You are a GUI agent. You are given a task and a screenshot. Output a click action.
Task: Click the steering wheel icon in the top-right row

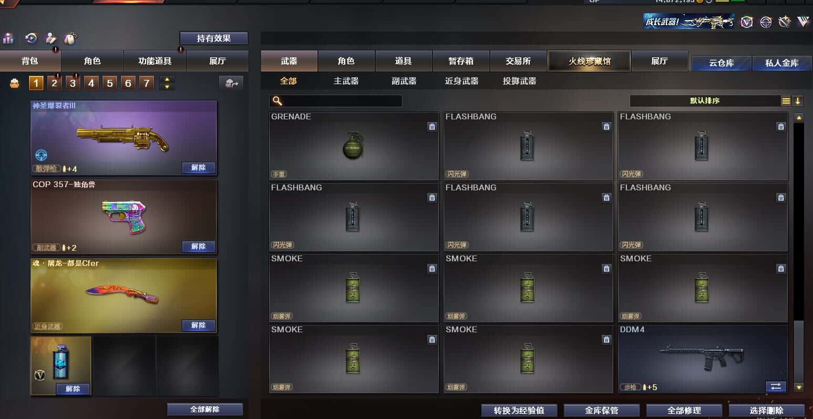click(x=766, y=22)
